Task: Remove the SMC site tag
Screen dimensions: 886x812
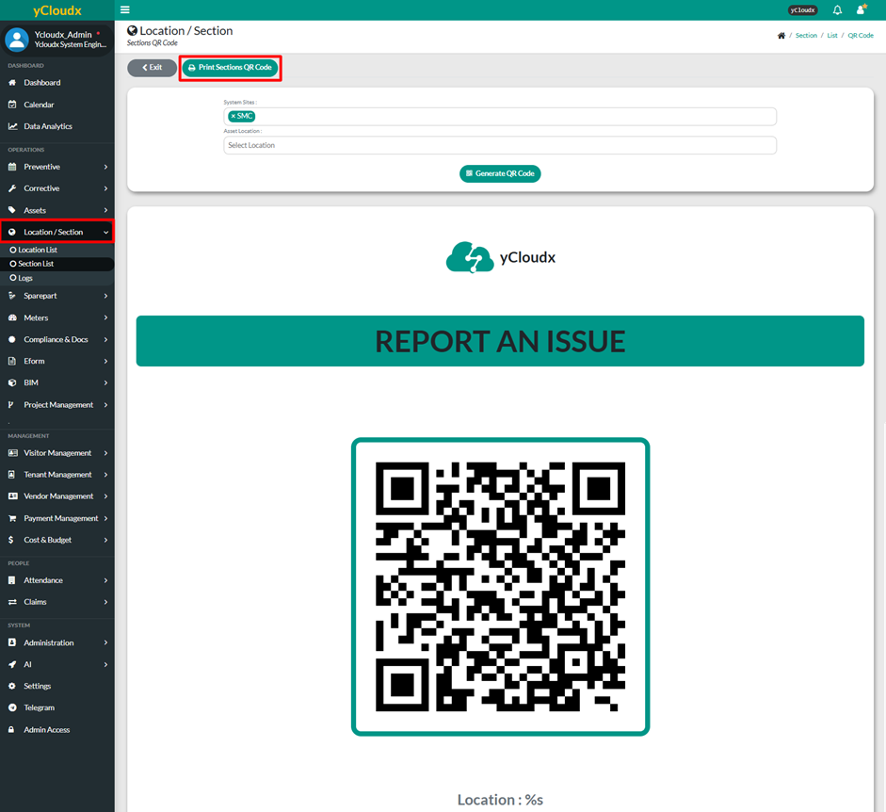Action: click(233, 116)
